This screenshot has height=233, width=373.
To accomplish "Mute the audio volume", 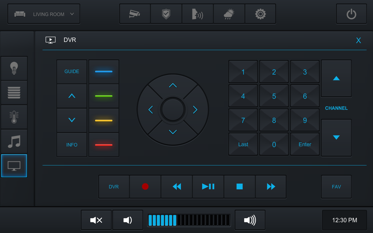I will [96, 220].
